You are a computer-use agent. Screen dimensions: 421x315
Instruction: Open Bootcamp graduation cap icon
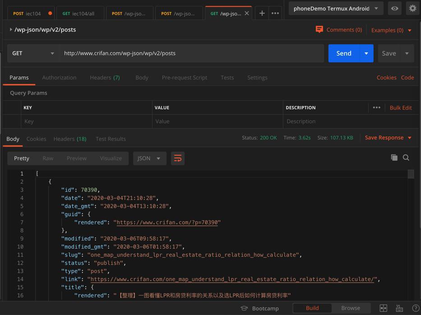[244, 308]
